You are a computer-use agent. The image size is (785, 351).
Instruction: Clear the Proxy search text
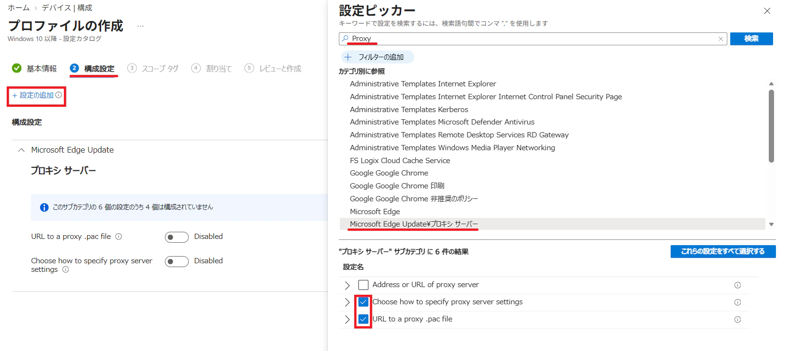click(721, 39)
